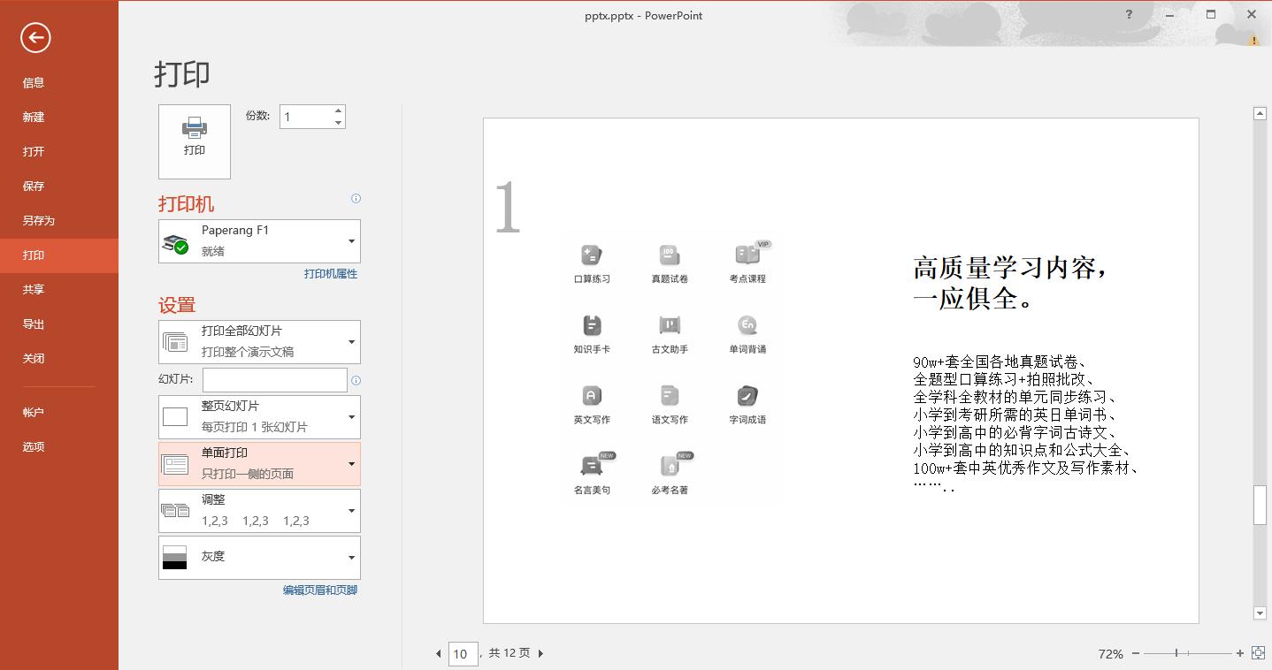The image size is (1272, 670).
Task: Click the zoom out minus icon
Action: pyautogui.click(x=1136, y=653)
